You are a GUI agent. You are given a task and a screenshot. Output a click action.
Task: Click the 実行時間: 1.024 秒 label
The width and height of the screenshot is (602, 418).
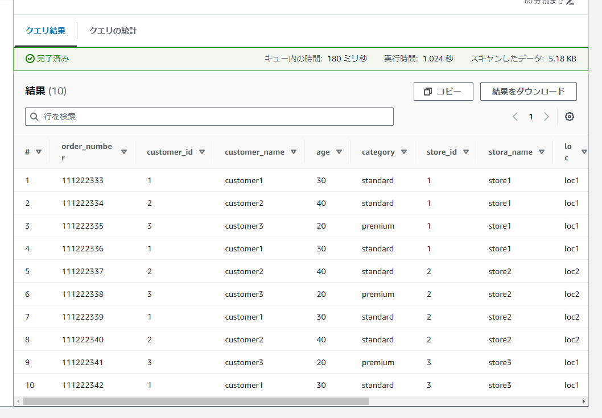tap(418, 59)
